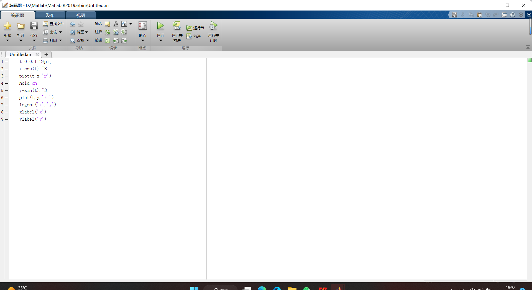Click the breakpoint dash on line 7

click(x=7, y=105)
